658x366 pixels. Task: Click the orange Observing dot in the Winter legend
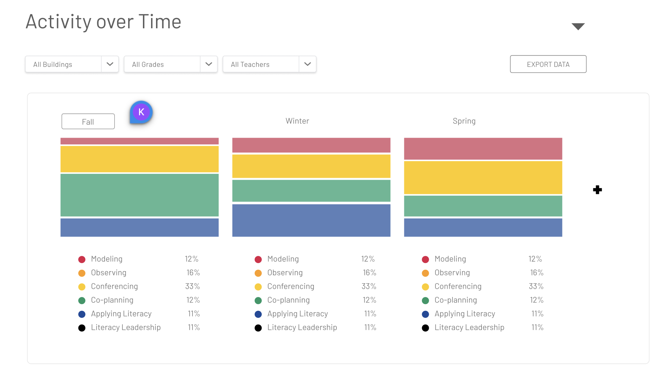(x=258, y=273)
